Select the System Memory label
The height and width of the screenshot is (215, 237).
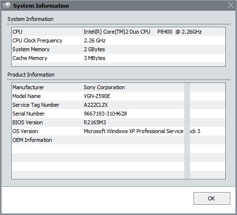31,49
